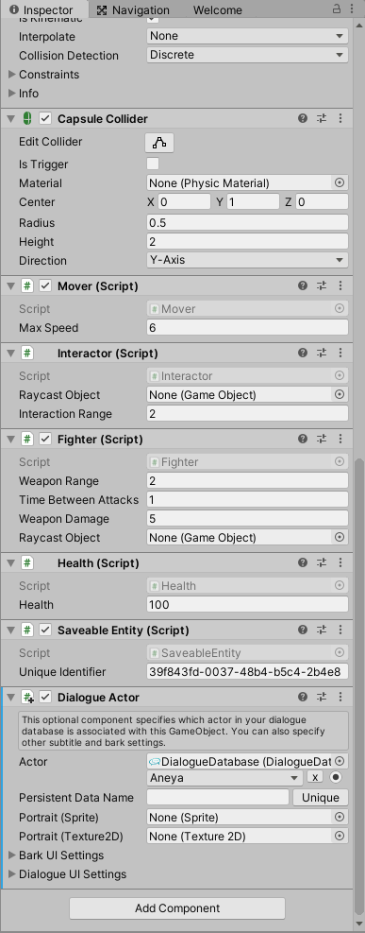Toggle the Saveable Entity component checkbox
Viewport: 365px width, 933px height.
[x=44, y=630]
